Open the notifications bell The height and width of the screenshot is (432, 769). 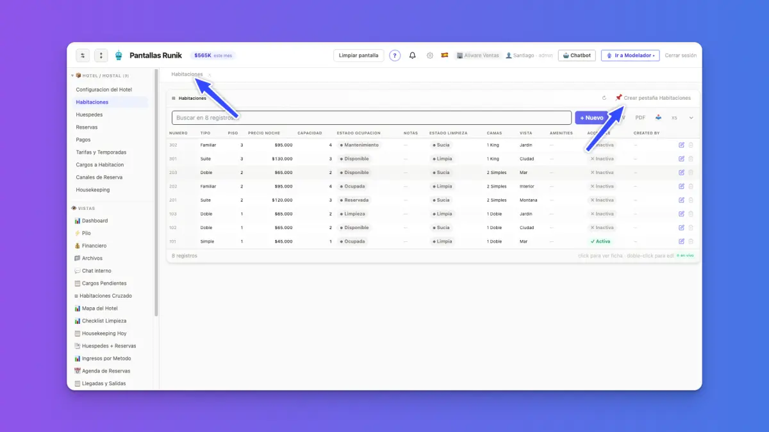413,56
